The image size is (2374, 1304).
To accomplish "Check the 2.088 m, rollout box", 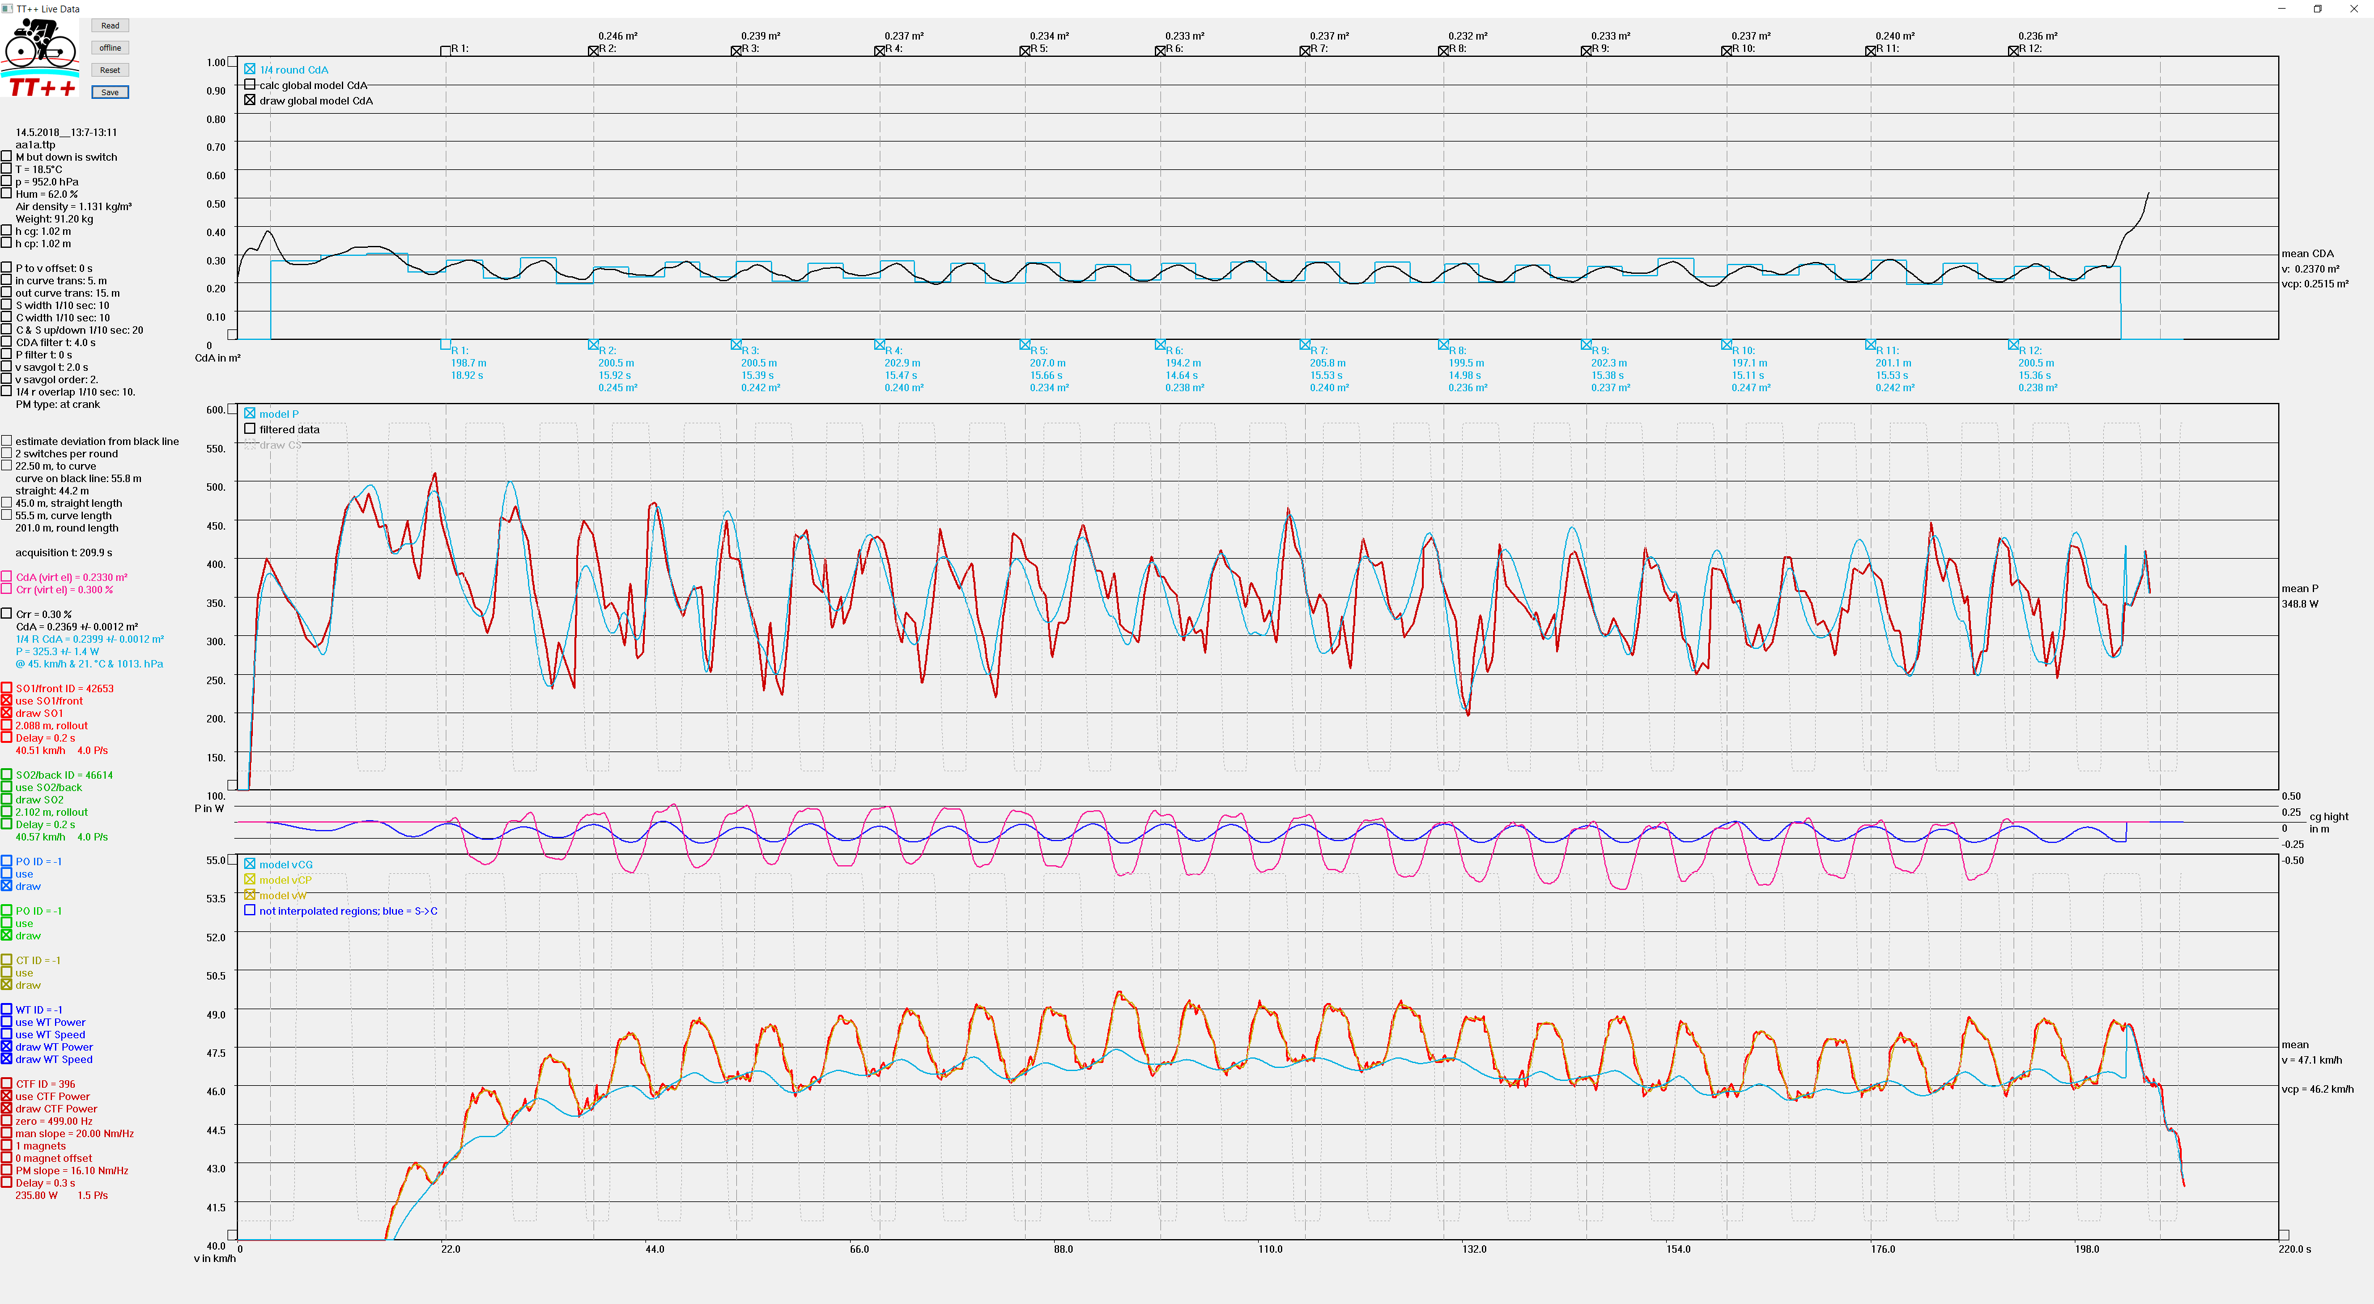I will pyautogui.click(x=6, y=726).
